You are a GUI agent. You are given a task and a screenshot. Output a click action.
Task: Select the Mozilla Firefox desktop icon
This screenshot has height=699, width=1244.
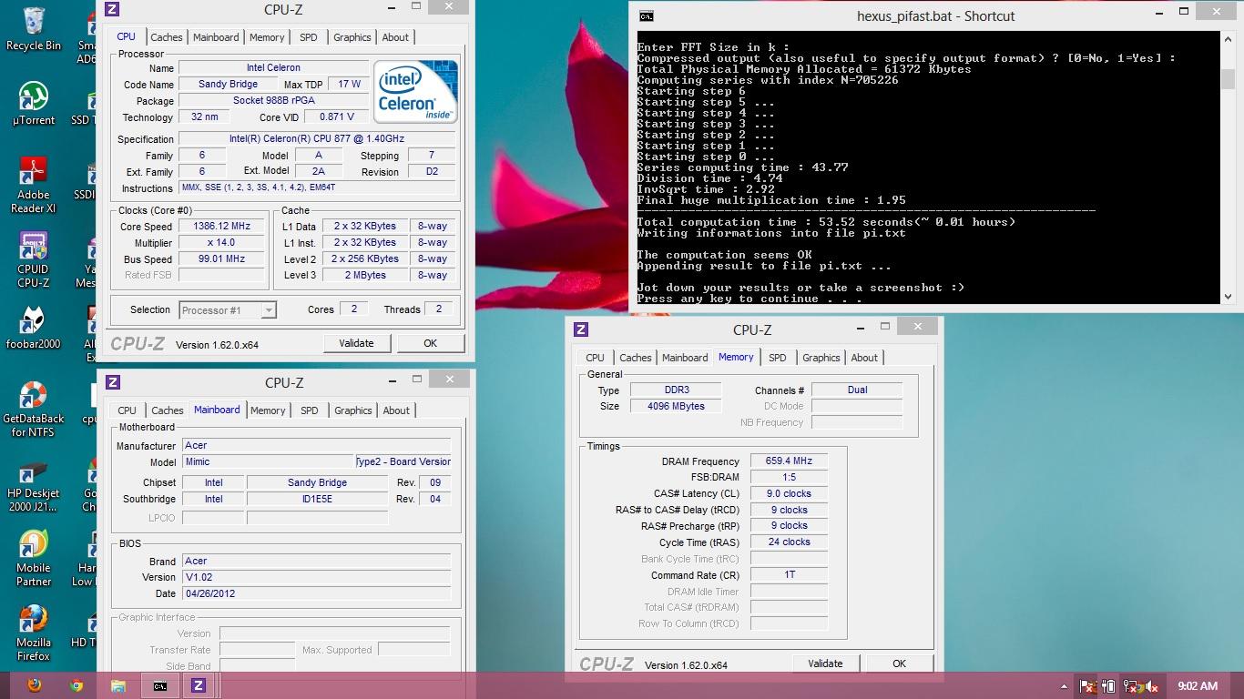coord(34,633)
